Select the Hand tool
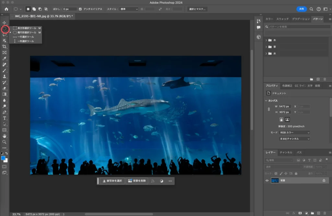The image size is (332, 216). coord(5,136)
